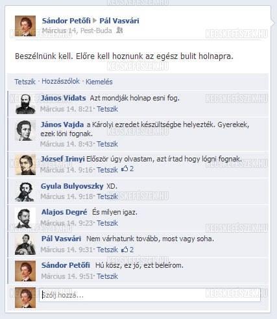Click the Kiemelés link under the post
277x319 pixels.
99,82
